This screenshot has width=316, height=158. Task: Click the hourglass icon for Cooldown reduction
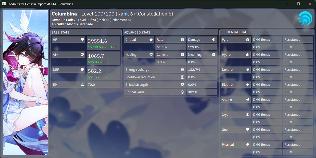182,77
